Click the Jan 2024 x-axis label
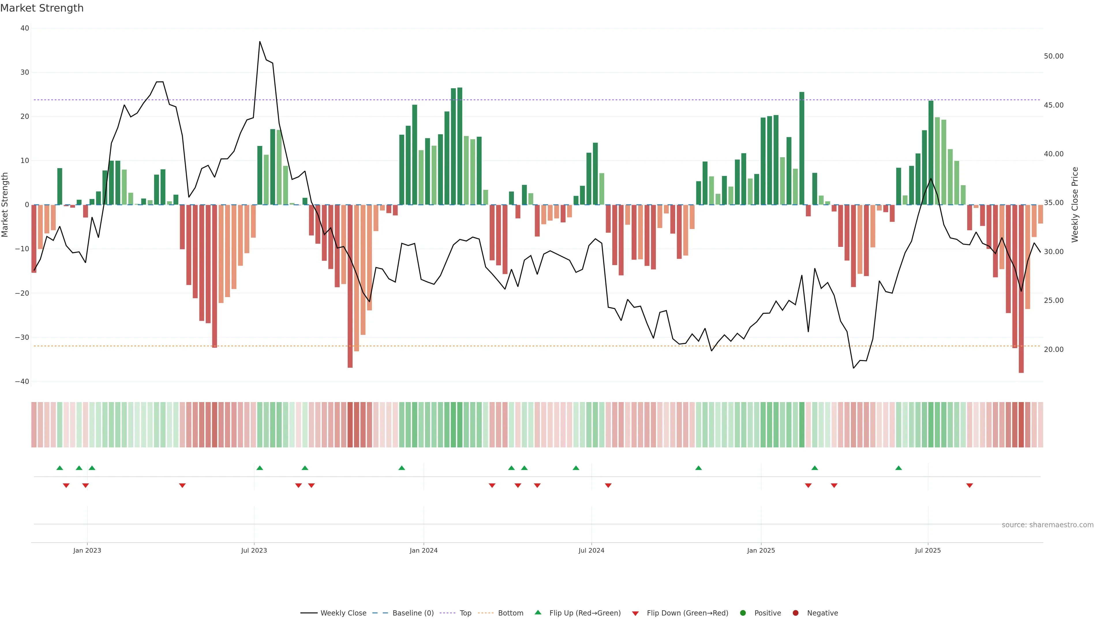This screenshot has width=1108, height=623. [424, 550]
